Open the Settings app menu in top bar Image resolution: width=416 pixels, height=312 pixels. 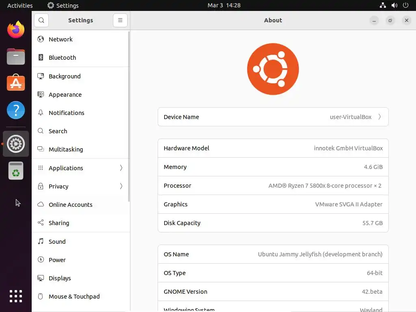[x=63, y=5]
